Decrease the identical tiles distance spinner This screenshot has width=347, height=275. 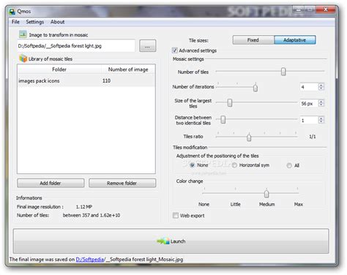coord(321,122)
